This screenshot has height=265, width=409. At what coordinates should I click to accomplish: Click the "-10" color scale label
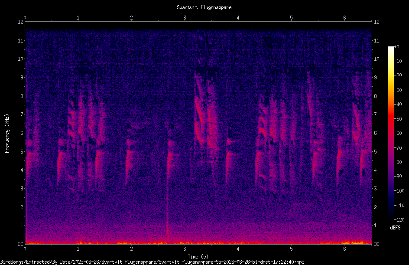coord(398,61)
